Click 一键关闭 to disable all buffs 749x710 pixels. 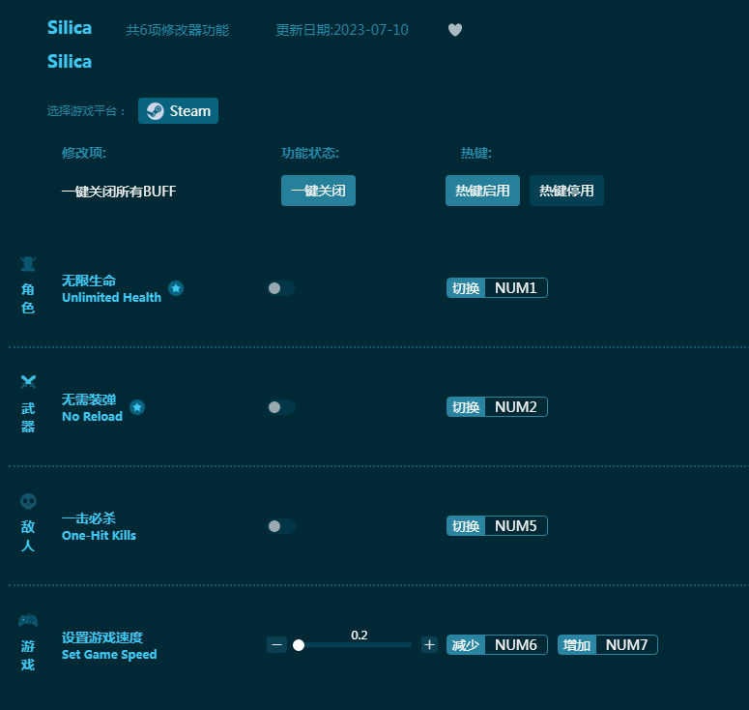[318, 191]
